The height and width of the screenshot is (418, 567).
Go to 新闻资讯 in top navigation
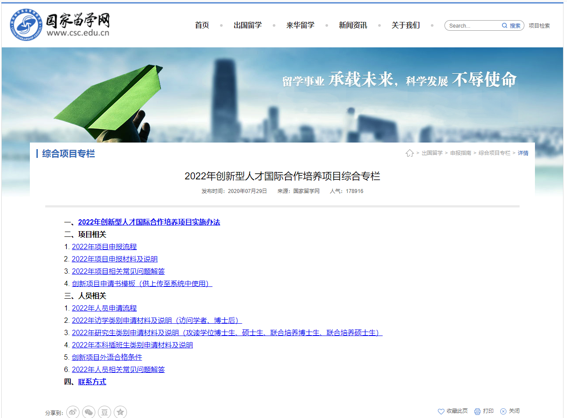353,25
